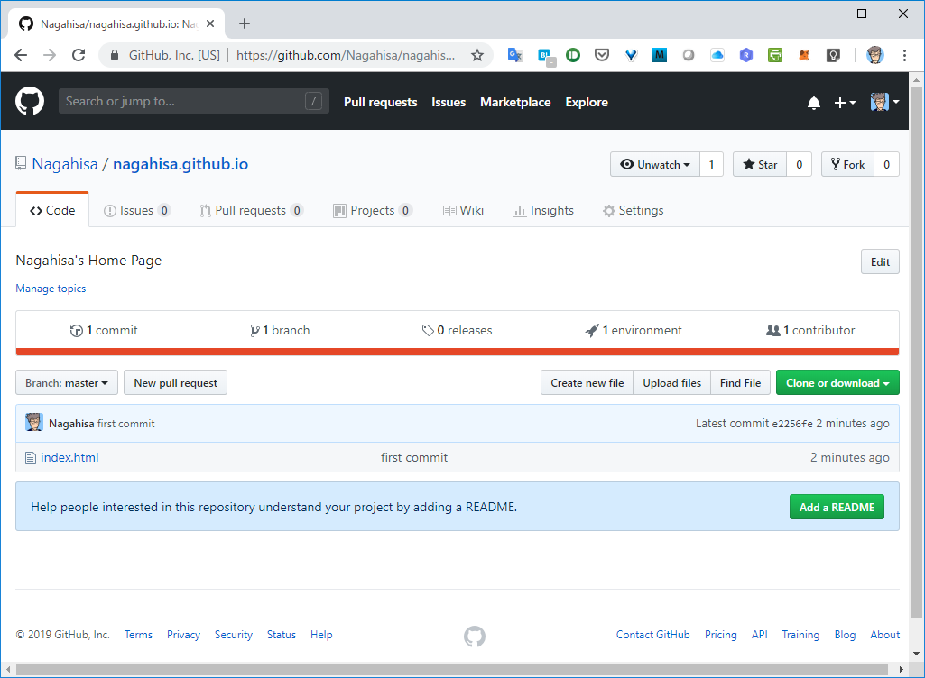Click Explore in the top navigation
Screen dimensions: 925x678
tap(587, 102)
